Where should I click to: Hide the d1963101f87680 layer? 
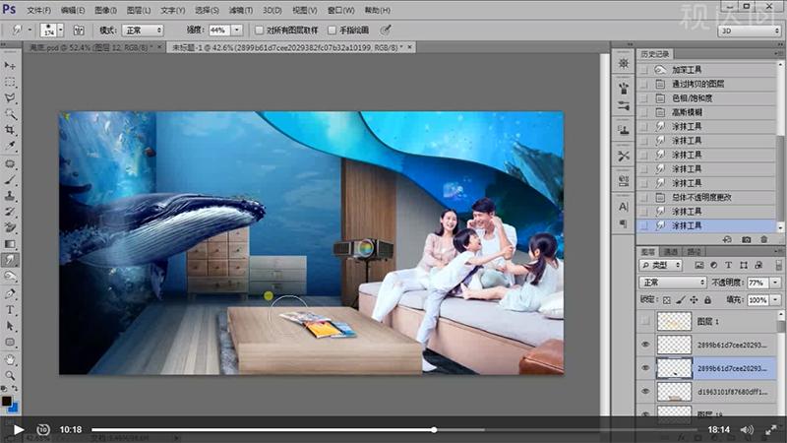pos(645,391)
